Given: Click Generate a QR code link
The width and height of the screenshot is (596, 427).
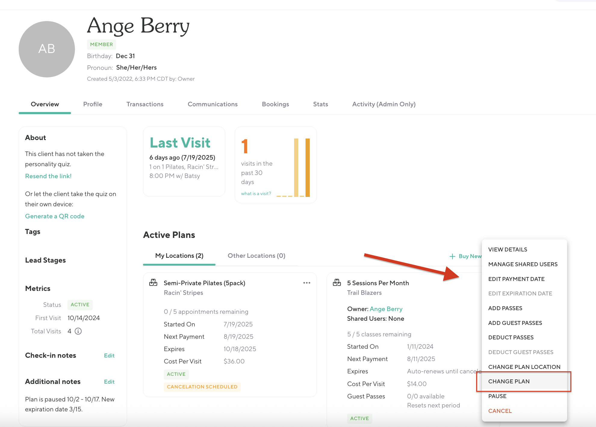Looking at the screenshot, I should (54, 216).
